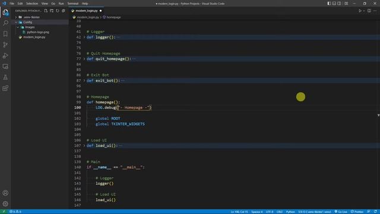Split the editor to the right
This screenshot has height=214, width=380.
click(369, 11)
